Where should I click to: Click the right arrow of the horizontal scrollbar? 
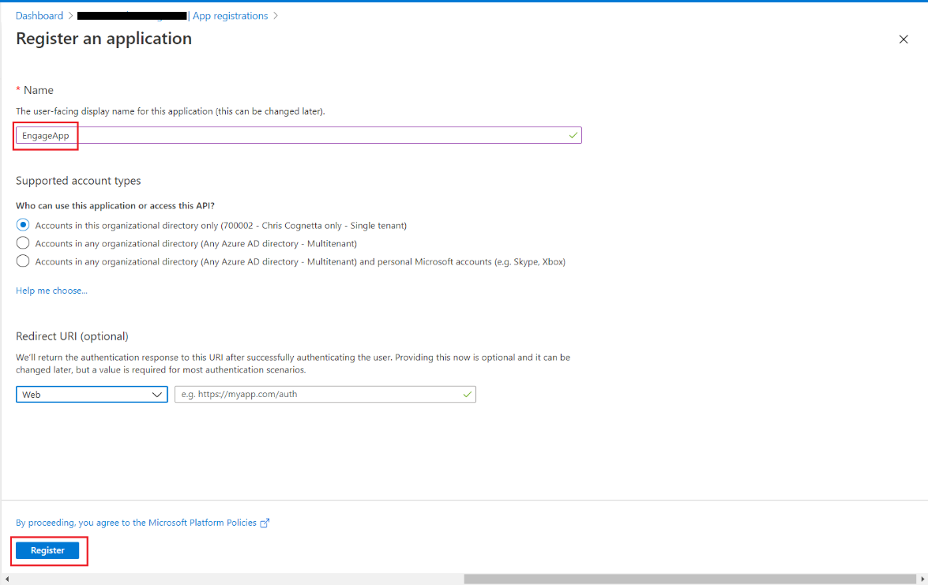tap(921, 579)
